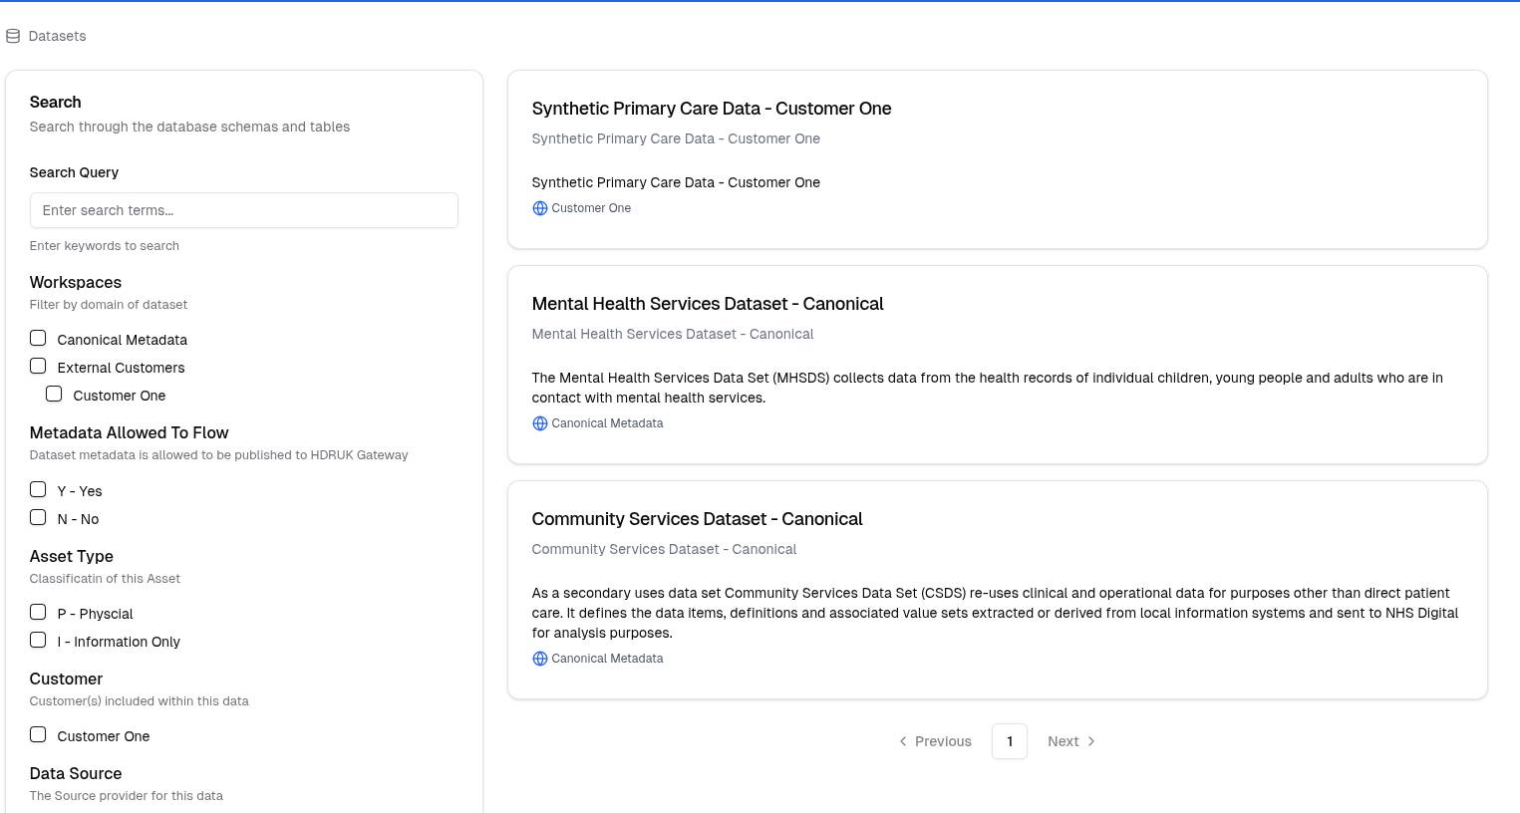This screenshot has height=813, width=1520.
Task: Open Mental Health Services Dataset - Canonical
Action: point(707,304)
